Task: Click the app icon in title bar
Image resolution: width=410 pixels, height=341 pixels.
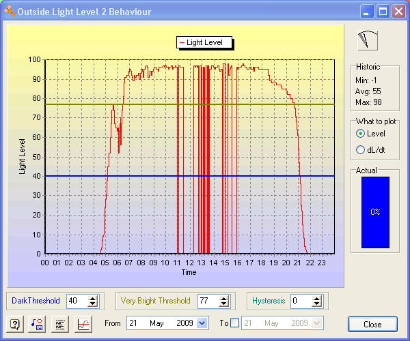Action: click(x=8, y=12)
